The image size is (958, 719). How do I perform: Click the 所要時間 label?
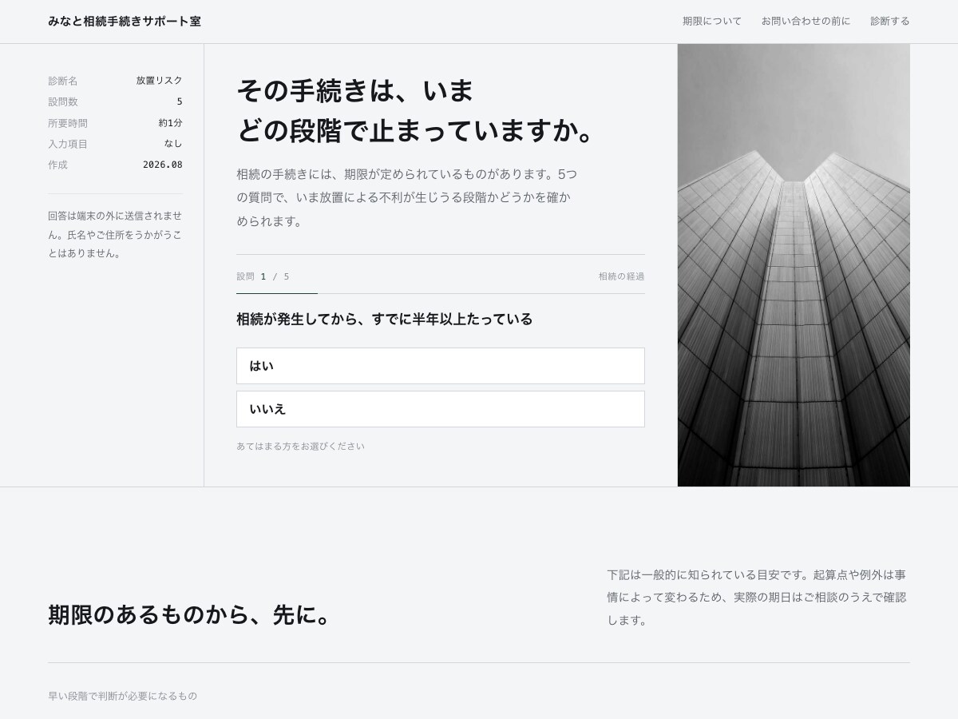pos(68,123)
